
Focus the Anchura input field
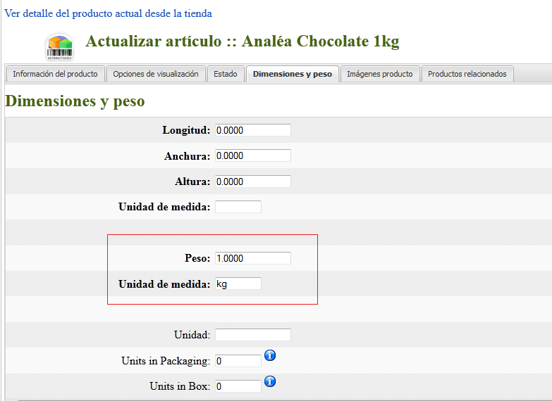253,155
